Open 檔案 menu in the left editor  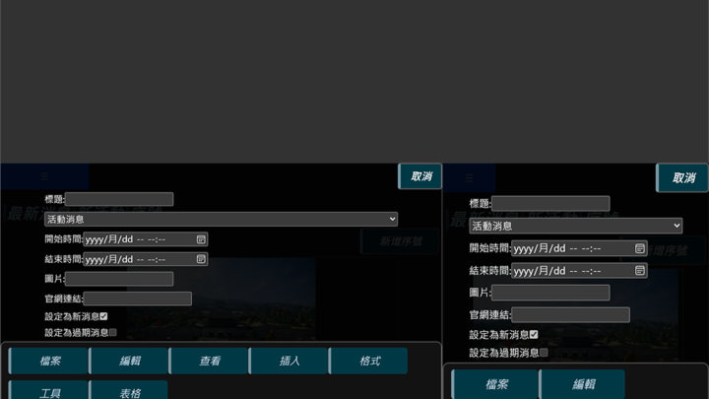point(50,361)
